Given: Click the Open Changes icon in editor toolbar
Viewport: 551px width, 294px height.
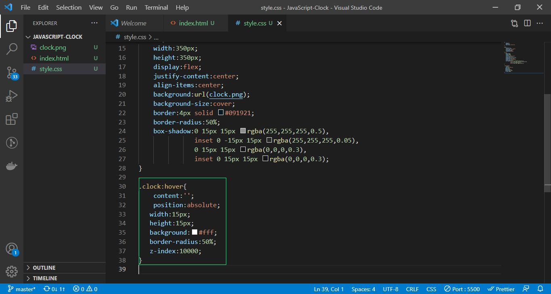Looking at the screenshot, I should pos(514,23).
